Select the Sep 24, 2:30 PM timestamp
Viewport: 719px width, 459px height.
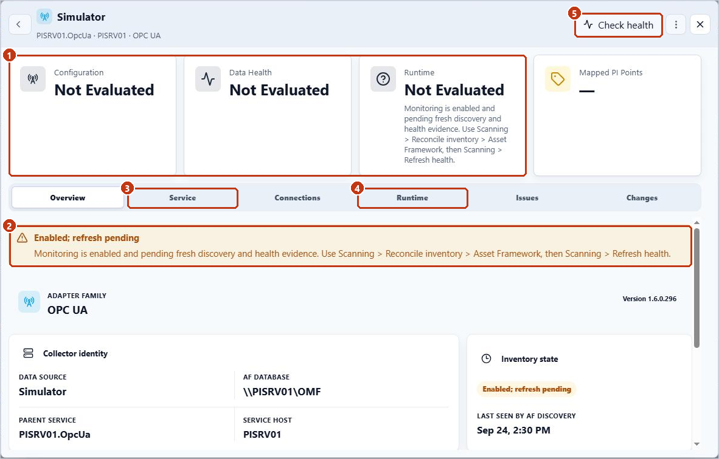513,430
